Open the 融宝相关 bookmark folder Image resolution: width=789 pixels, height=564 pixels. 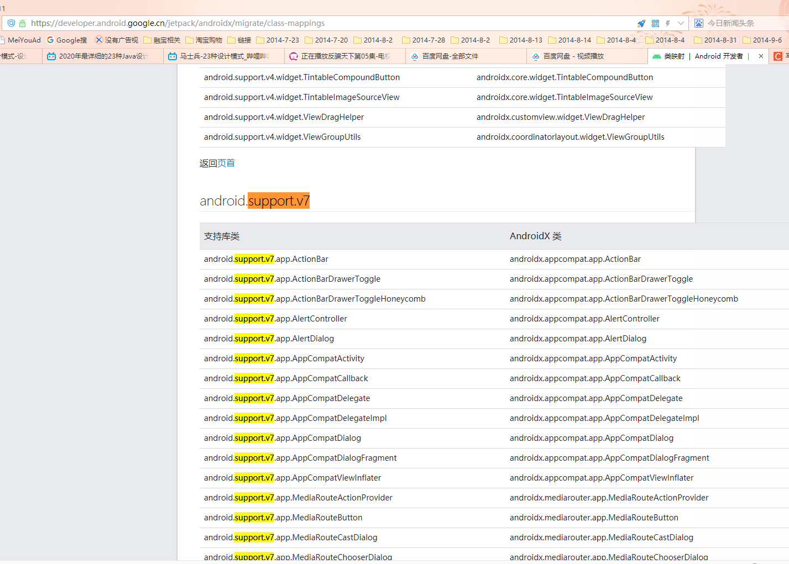pyautogui.click(x=162, y=40)
